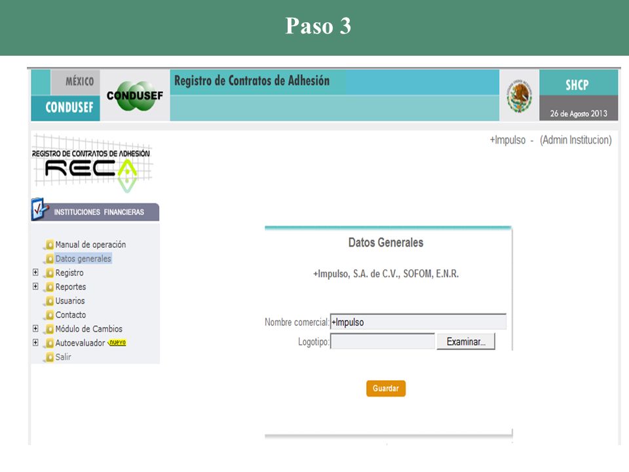Viewport: 629px width, 472px height.
Task: Log out with the Salir entry
Action: [x=63, y=357]
